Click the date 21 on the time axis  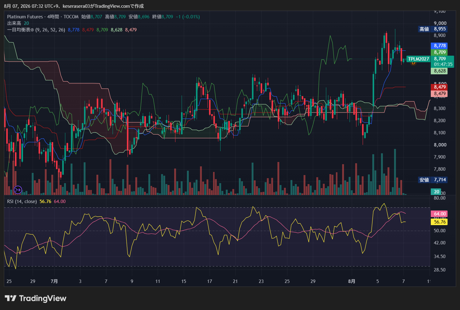tap(235, 281)
